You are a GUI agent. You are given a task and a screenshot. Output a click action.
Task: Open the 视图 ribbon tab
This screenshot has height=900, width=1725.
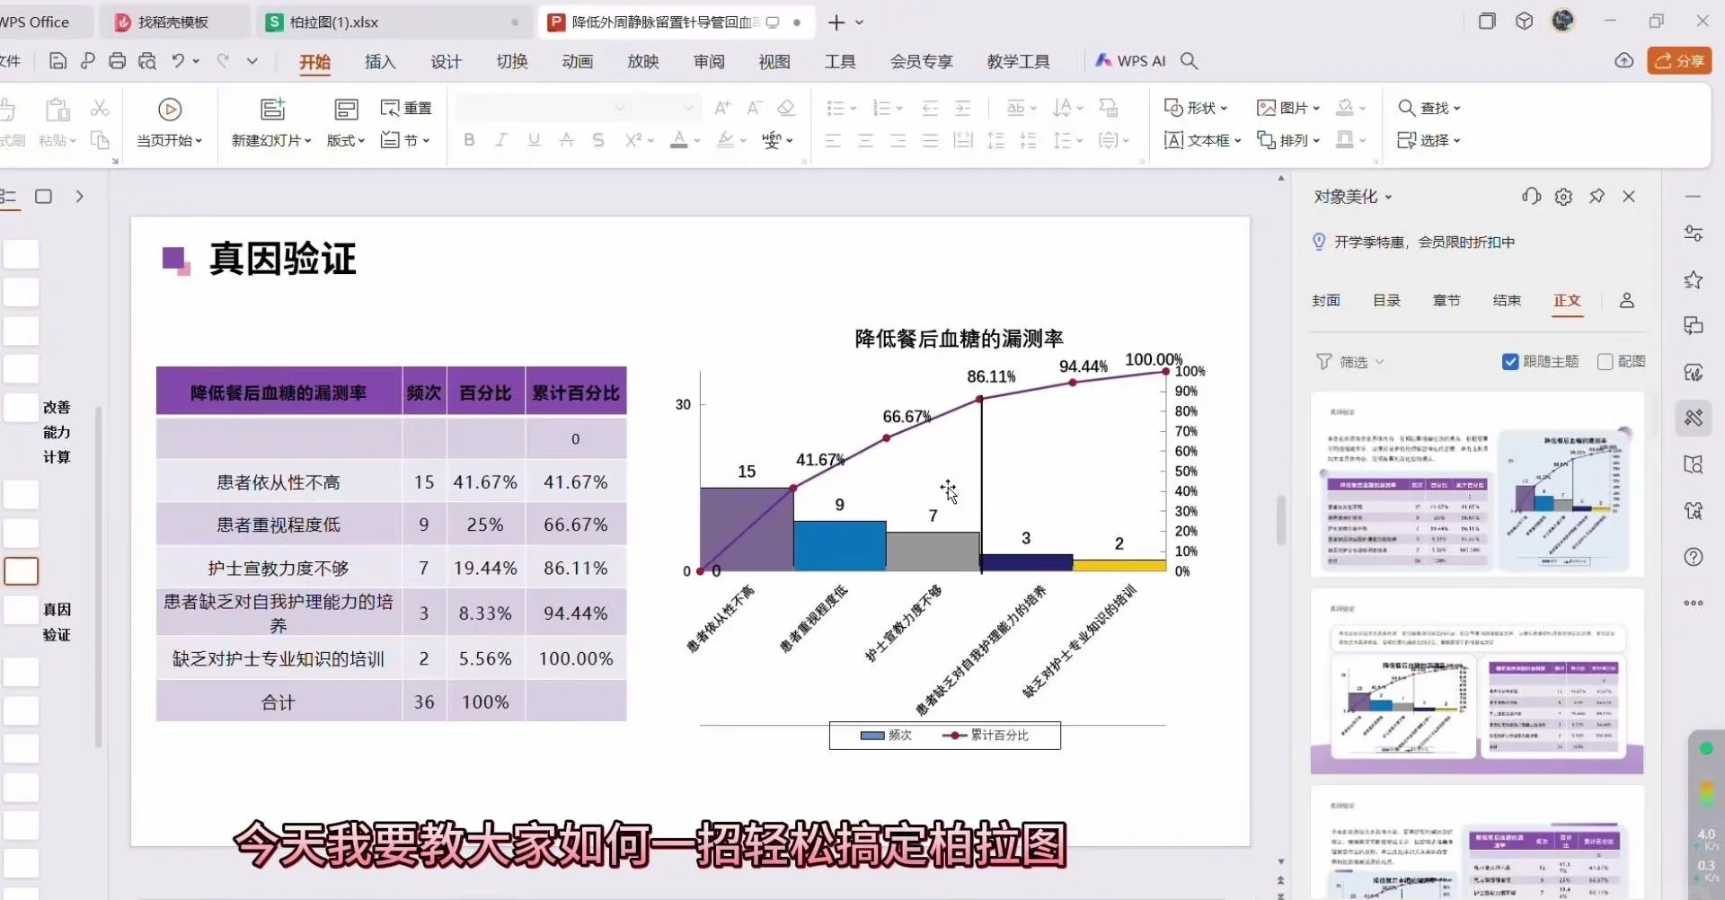pyautogui.click(x=774, y=61)
